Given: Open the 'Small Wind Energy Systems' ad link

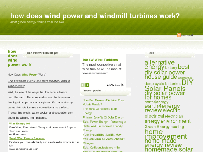Looking at the screenshot, I should tap(27, 138).
